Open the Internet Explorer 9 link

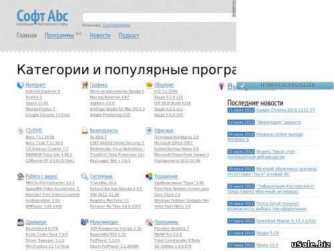(43, 91)
